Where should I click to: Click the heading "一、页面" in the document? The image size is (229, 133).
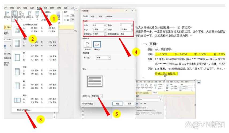[x=149, y=44]
